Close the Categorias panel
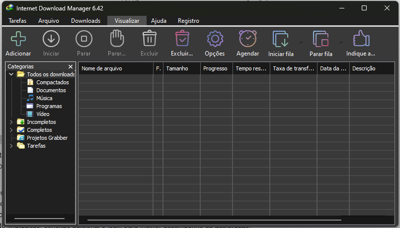Screen dimensions: 400x228 tap(71, 66)
